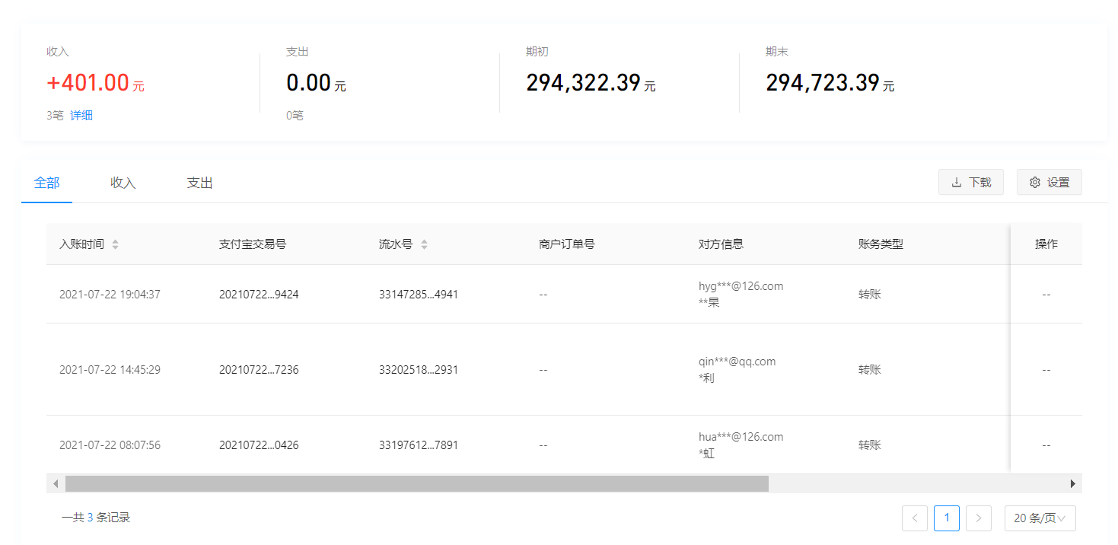This screenshot has height=545, width=1118.
Task: Click the hyg***@126.com counterparty entry
Action: 741,286
